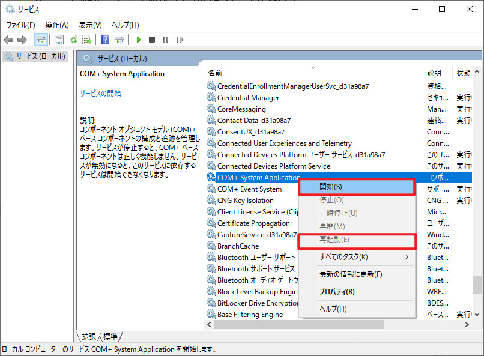Image resolution: width=484 pixels, height=356 pixels.
Task: Open the ファイル(F) menu
Action: point(20,25)
